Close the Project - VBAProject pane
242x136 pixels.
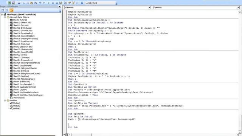(x=60, y=6)
